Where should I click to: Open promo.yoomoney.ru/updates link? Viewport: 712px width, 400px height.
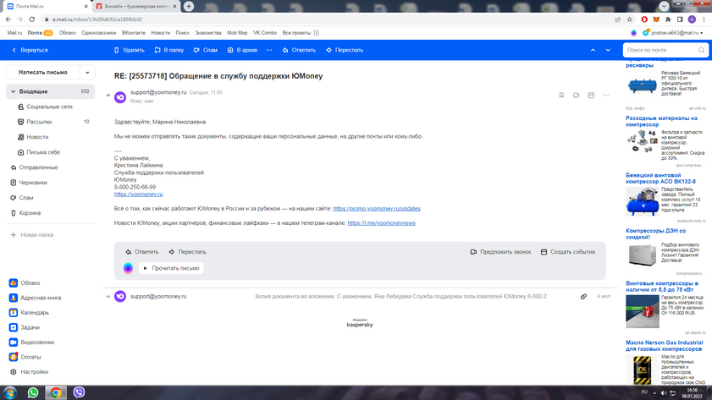377,209
